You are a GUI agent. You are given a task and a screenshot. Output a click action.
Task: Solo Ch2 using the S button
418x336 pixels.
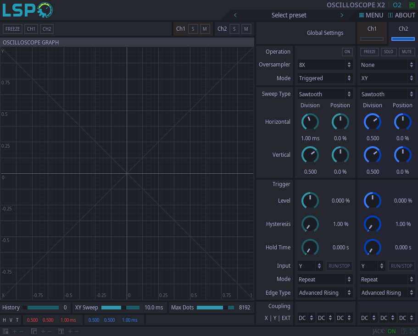tap(234, 29)
